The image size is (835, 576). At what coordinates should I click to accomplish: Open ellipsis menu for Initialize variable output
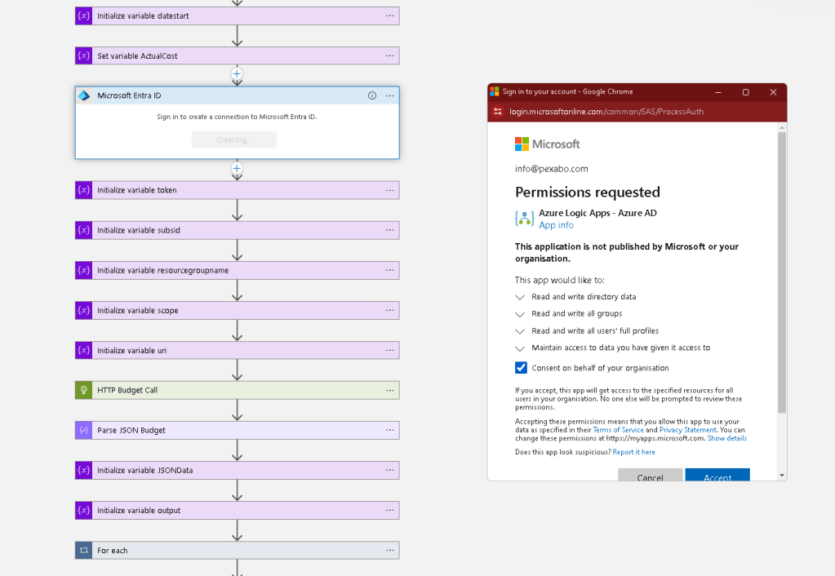tap(390, 511)
